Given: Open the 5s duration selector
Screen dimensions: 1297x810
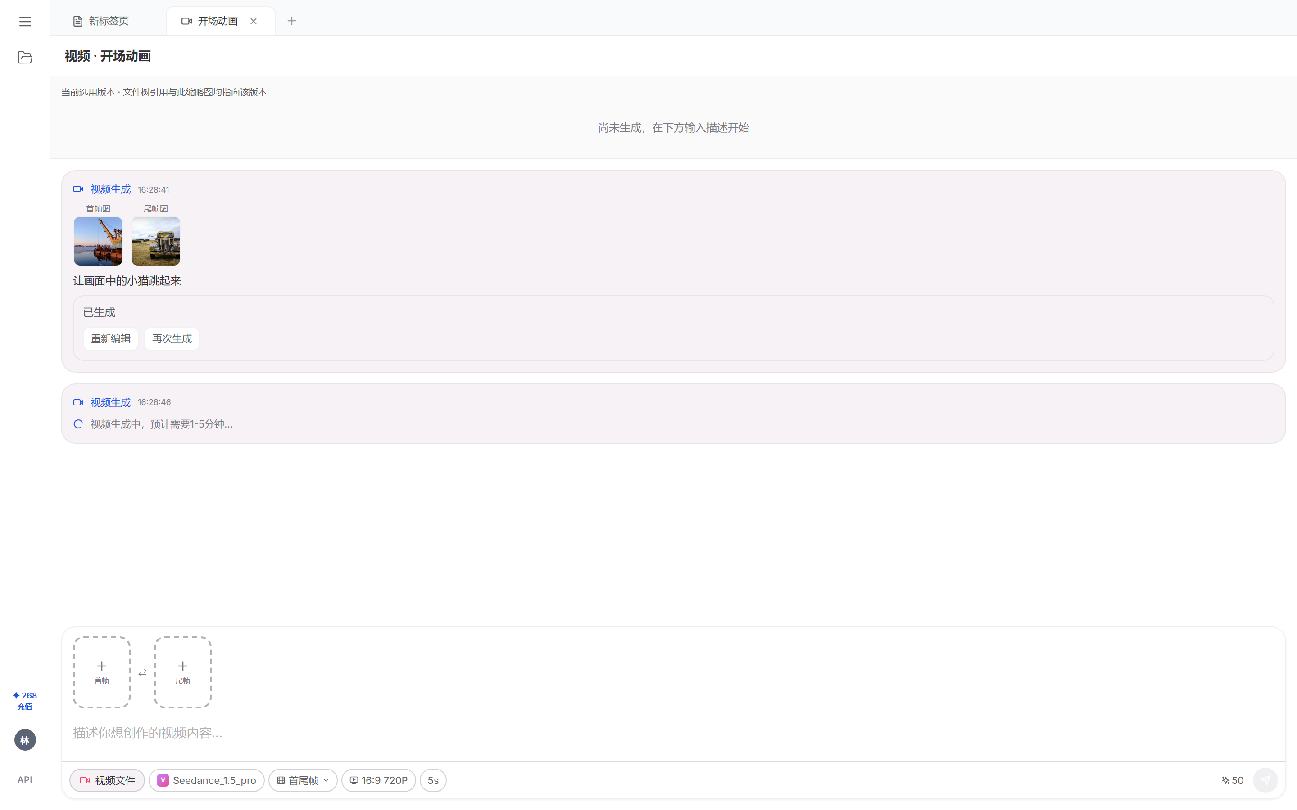Looking at the screenshot, I should 433,780.
